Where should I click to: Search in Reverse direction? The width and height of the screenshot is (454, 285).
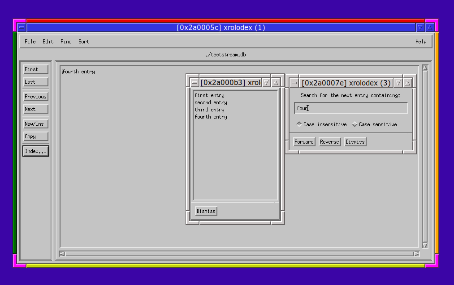pyautogui.click(x=329, y=142)
